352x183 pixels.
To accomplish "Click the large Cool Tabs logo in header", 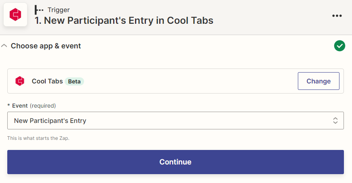I will 15,15.
